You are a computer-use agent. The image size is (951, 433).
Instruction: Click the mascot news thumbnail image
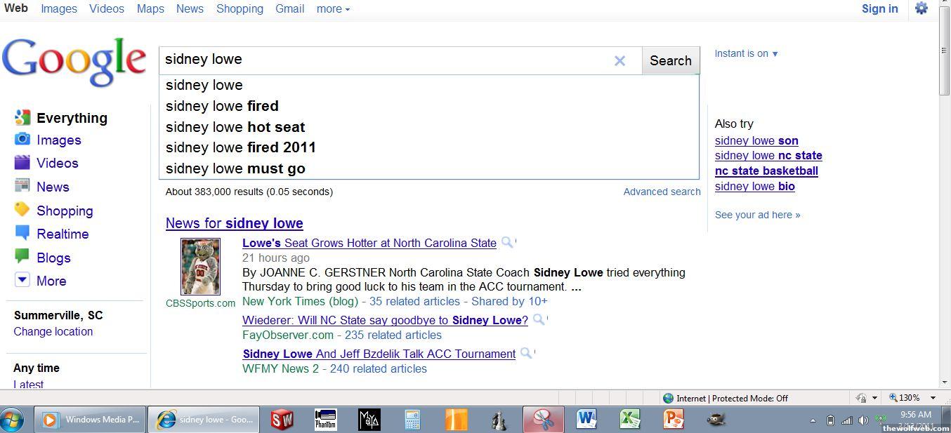pyautogui.click(x=200, y=267)
